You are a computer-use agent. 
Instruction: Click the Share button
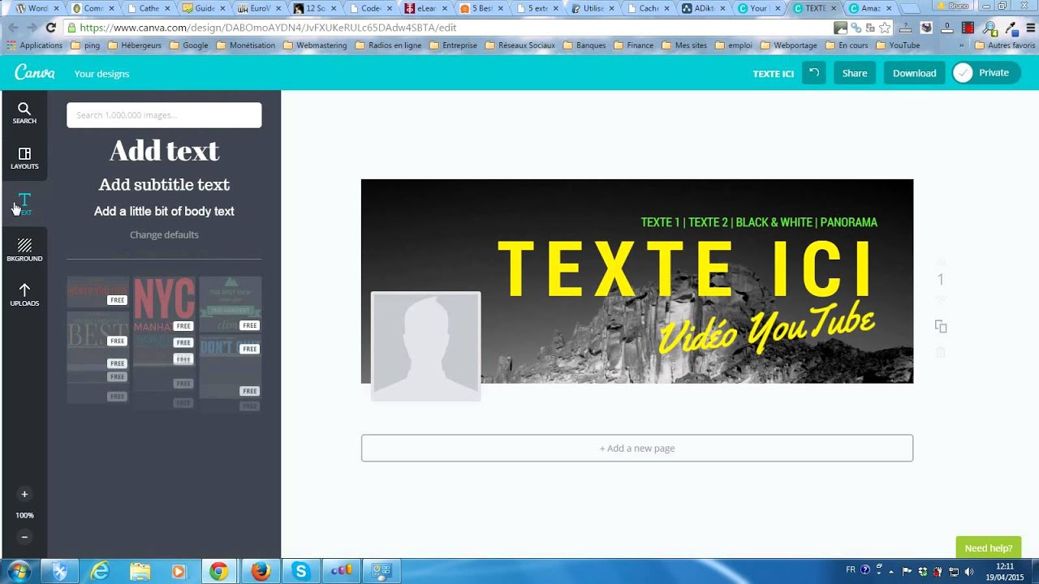[854, 73]
